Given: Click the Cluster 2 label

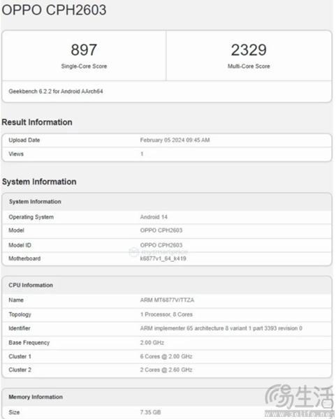Looking at the screenshot, I should tap(20, 370).
